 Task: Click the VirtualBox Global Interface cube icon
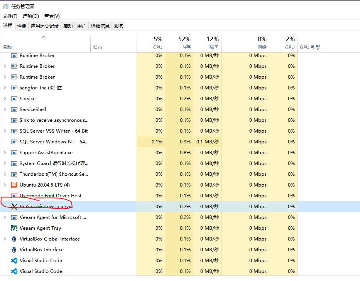[14, 239]
